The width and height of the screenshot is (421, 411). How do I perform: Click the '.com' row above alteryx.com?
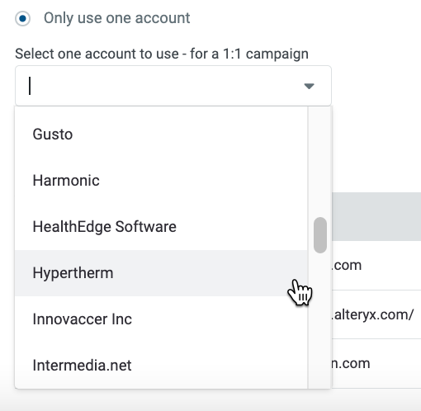[x=348, y=266]
